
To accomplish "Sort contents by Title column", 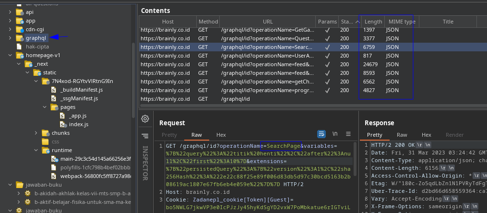I will (x=448, y=22).
